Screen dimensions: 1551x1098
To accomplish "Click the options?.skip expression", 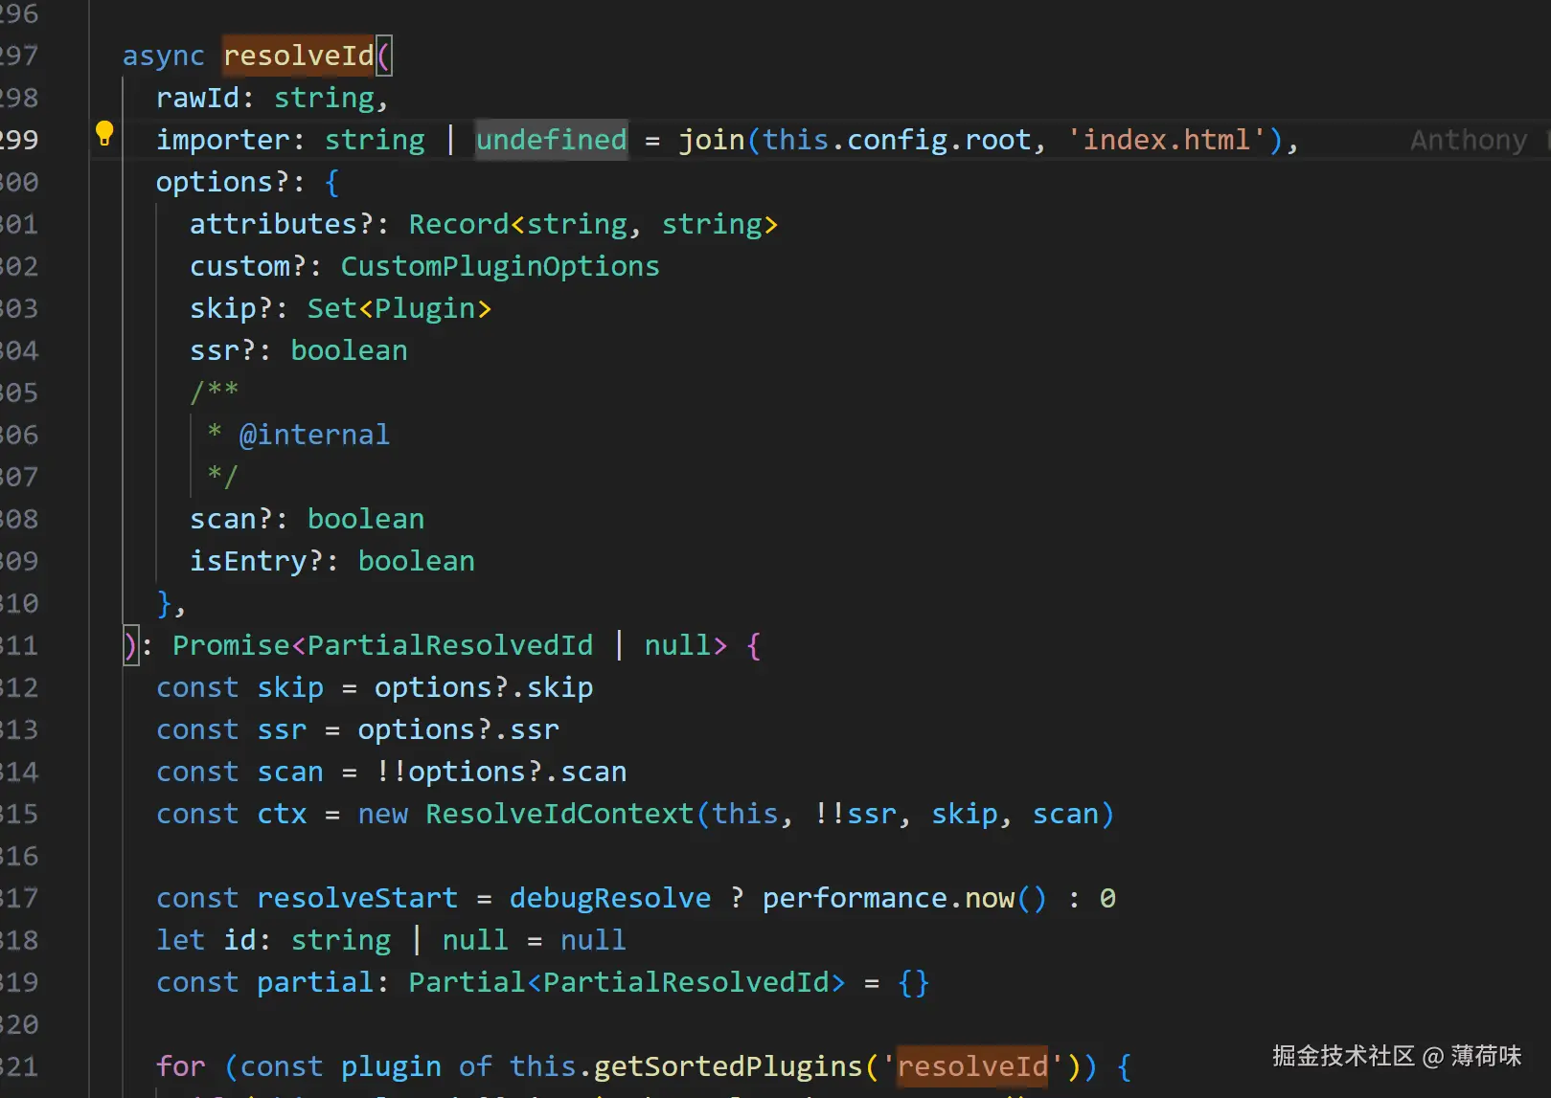I will tap(484, 687).
